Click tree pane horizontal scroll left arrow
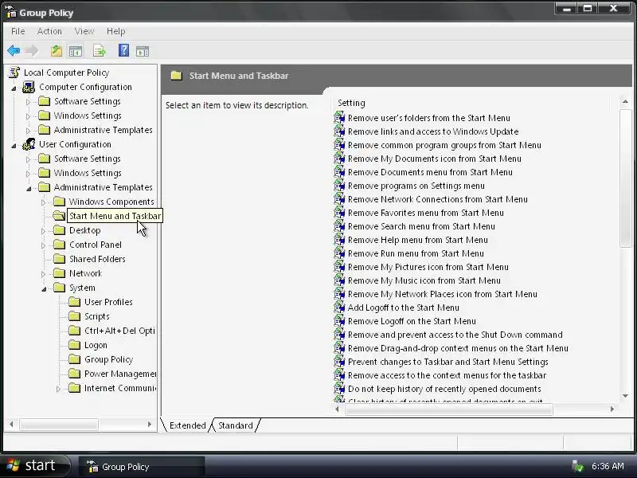Screen dimensions: 637x478 (x=11, y=425)
